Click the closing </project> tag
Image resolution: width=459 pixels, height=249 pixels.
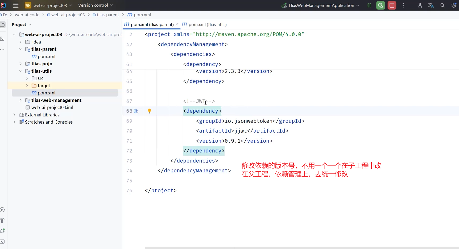pos(161,190)
